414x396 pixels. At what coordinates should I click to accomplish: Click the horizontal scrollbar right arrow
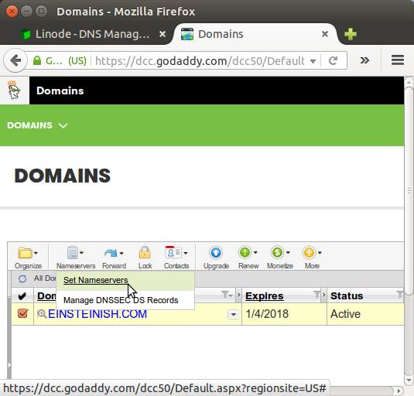pos(399,391)
